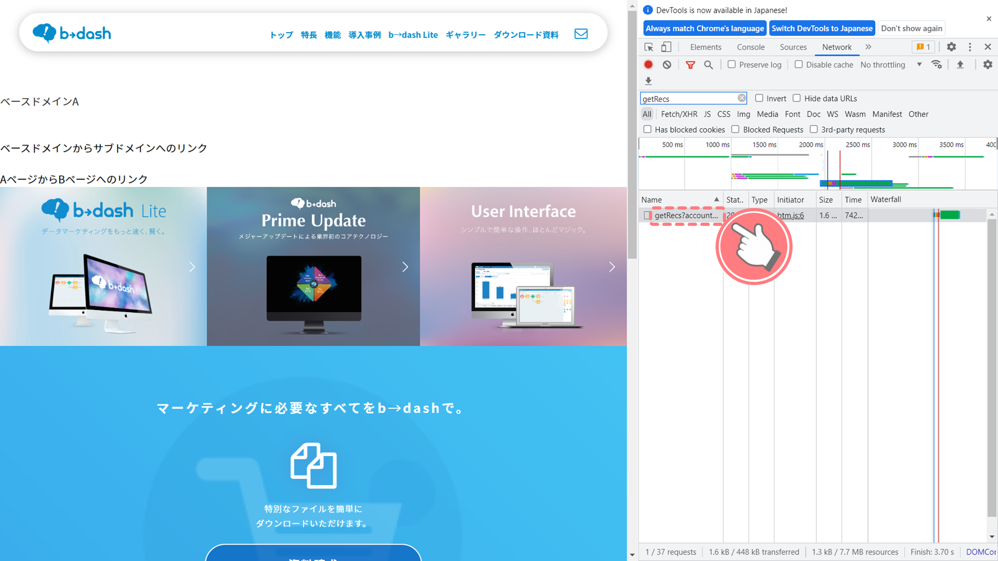Dismiss the DevTools language infobar
The height and width of the screenshot is (561, 998).
click(988, 18)
